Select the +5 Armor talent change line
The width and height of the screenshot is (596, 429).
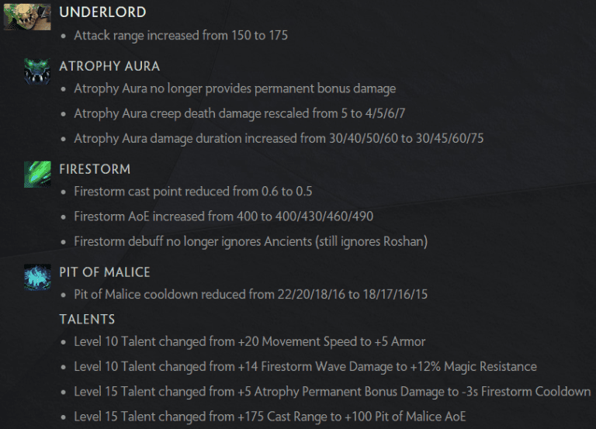(x=249, y=341)
